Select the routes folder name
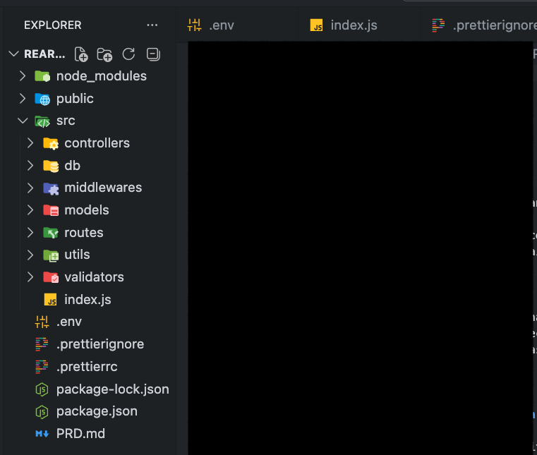537x455 pixels. pos(84,233)
